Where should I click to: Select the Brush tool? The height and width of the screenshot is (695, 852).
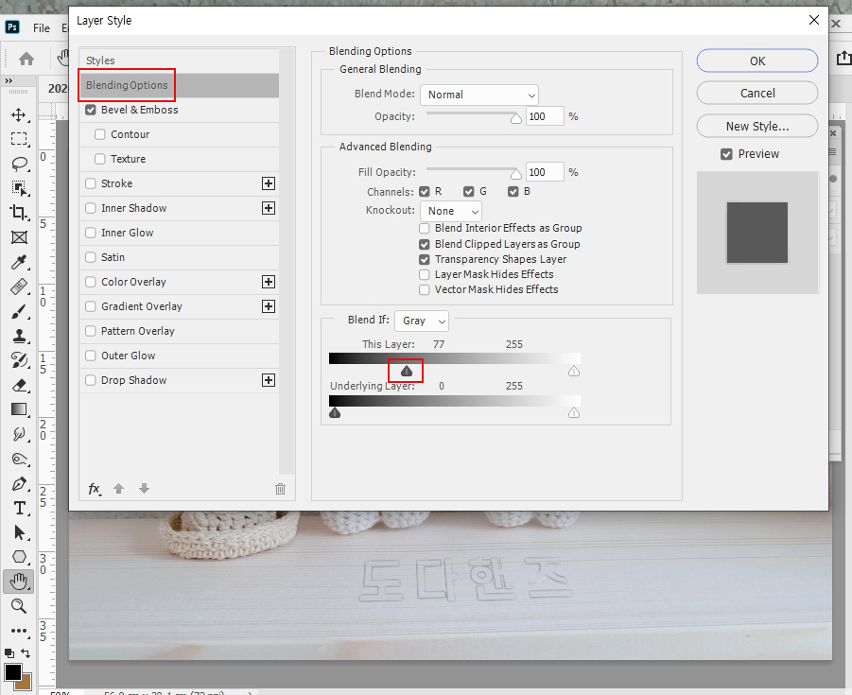click(x=19, y=311)
